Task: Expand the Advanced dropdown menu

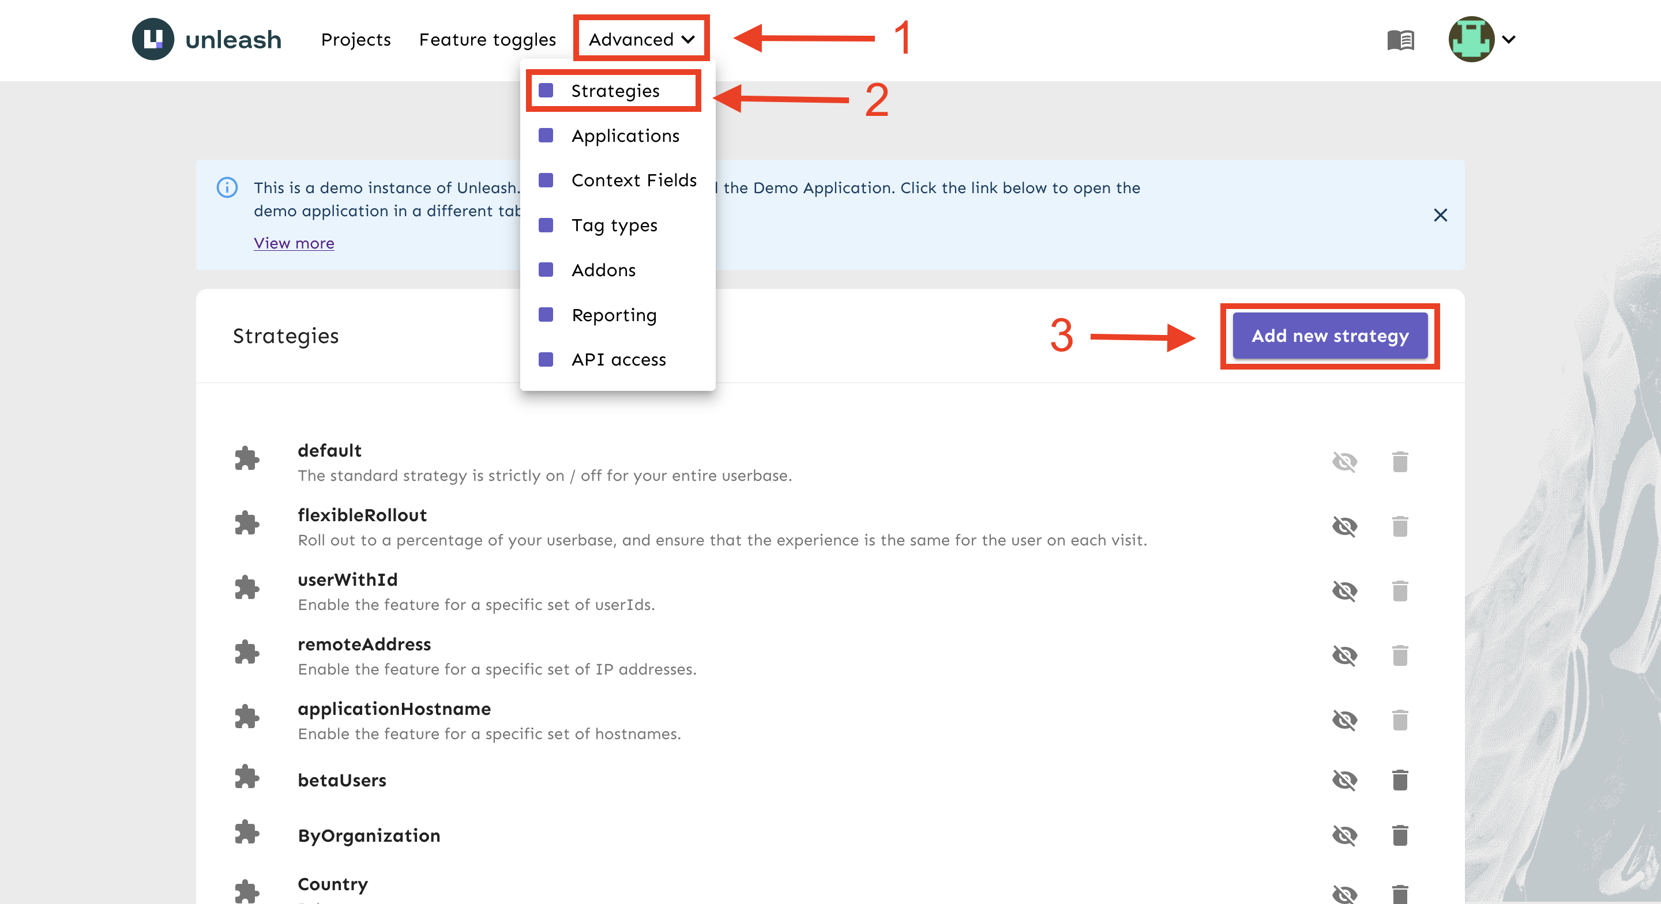Action: coord(641,39)
